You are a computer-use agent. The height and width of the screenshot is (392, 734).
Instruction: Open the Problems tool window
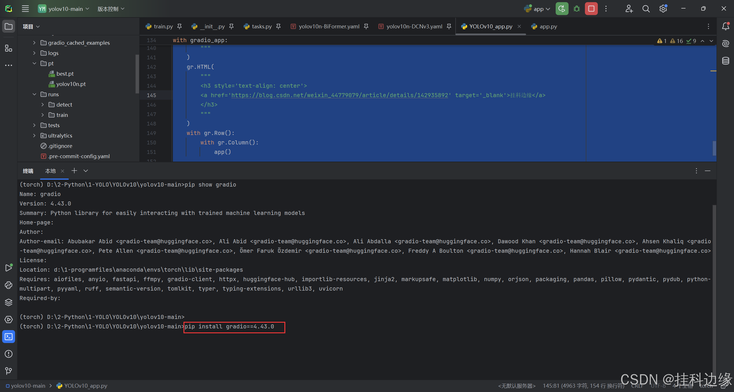[9, 354]
